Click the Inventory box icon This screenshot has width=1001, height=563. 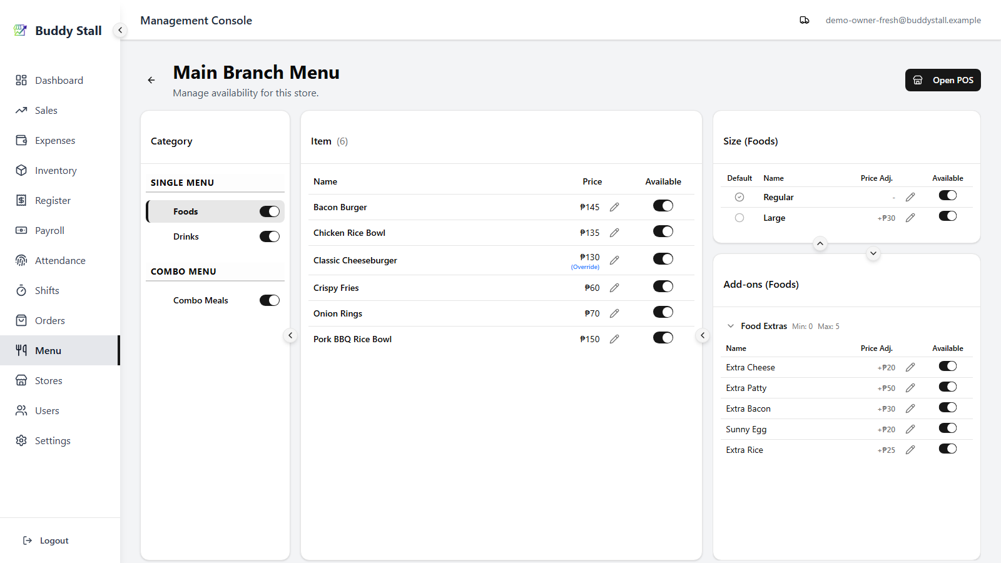point(21,170)
